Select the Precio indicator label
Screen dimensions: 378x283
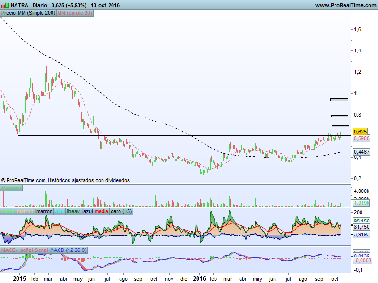tap(9, 13)
